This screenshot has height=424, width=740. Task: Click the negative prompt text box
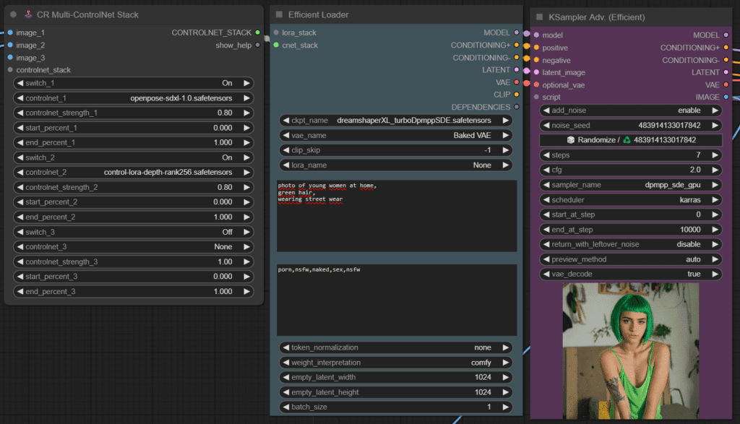397,300
